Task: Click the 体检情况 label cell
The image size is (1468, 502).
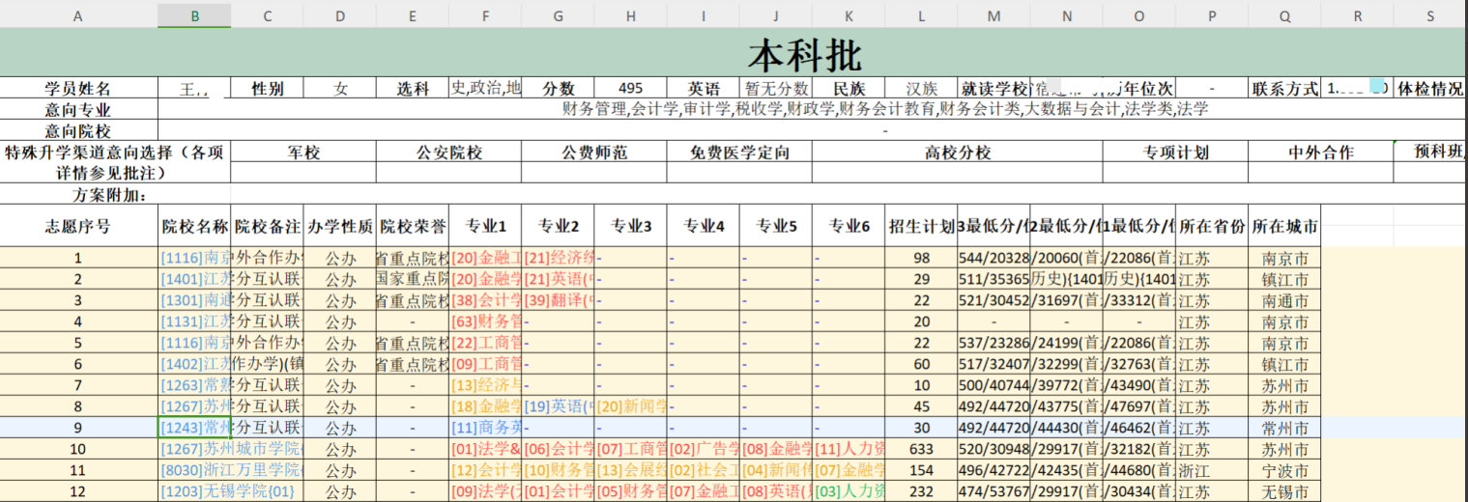Action: 1430,88
